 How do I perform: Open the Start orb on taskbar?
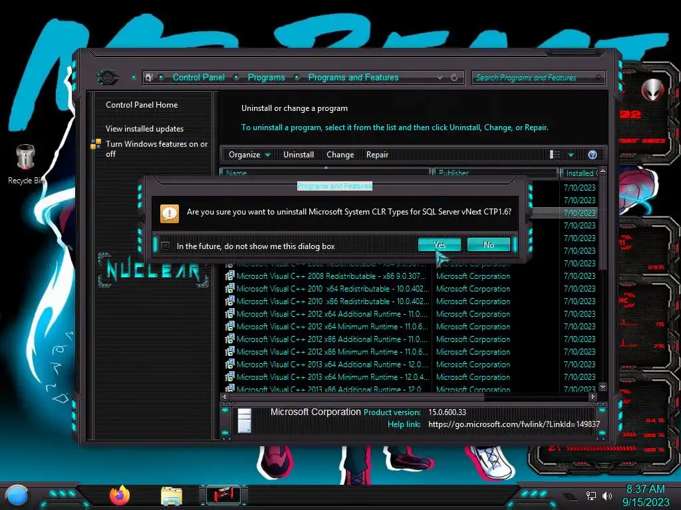click(x=17, y=495)
